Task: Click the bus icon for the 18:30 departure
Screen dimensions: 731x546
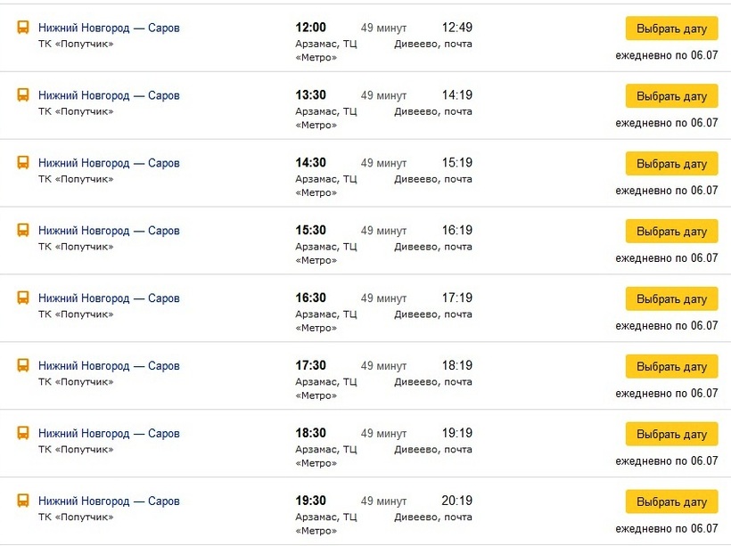Action: point(23,433)
